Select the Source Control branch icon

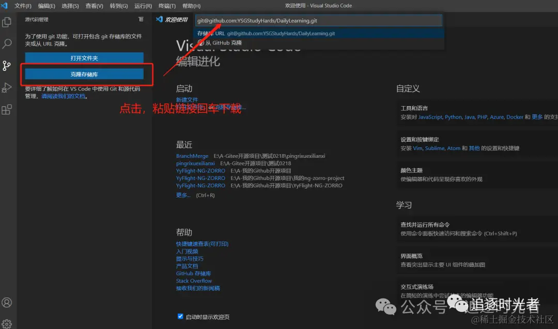[7, 66]
